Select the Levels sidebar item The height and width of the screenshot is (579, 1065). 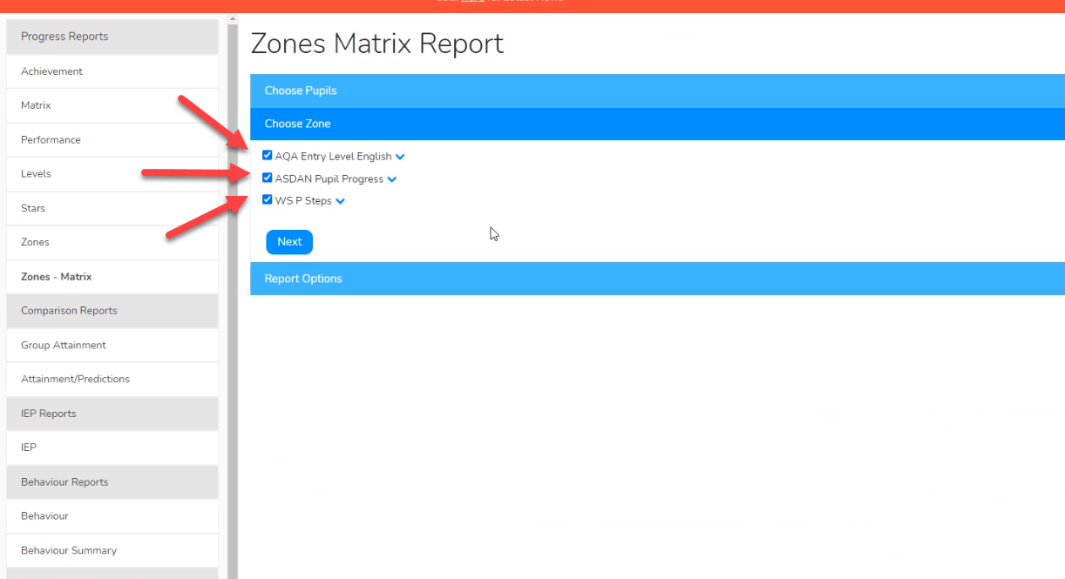[36, 173]
